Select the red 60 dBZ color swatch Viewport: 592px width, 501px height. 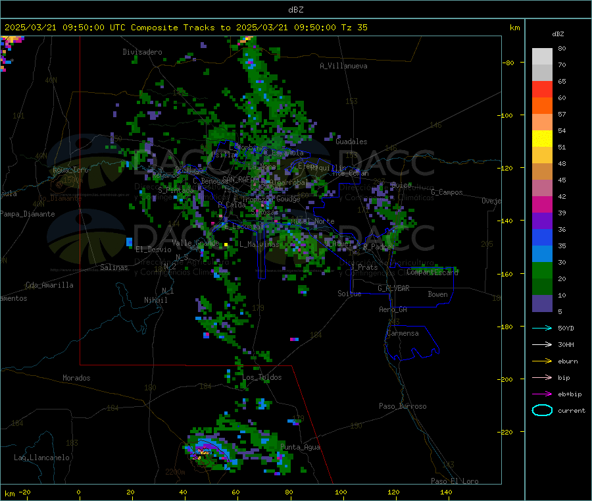click(x=542, y=89)
